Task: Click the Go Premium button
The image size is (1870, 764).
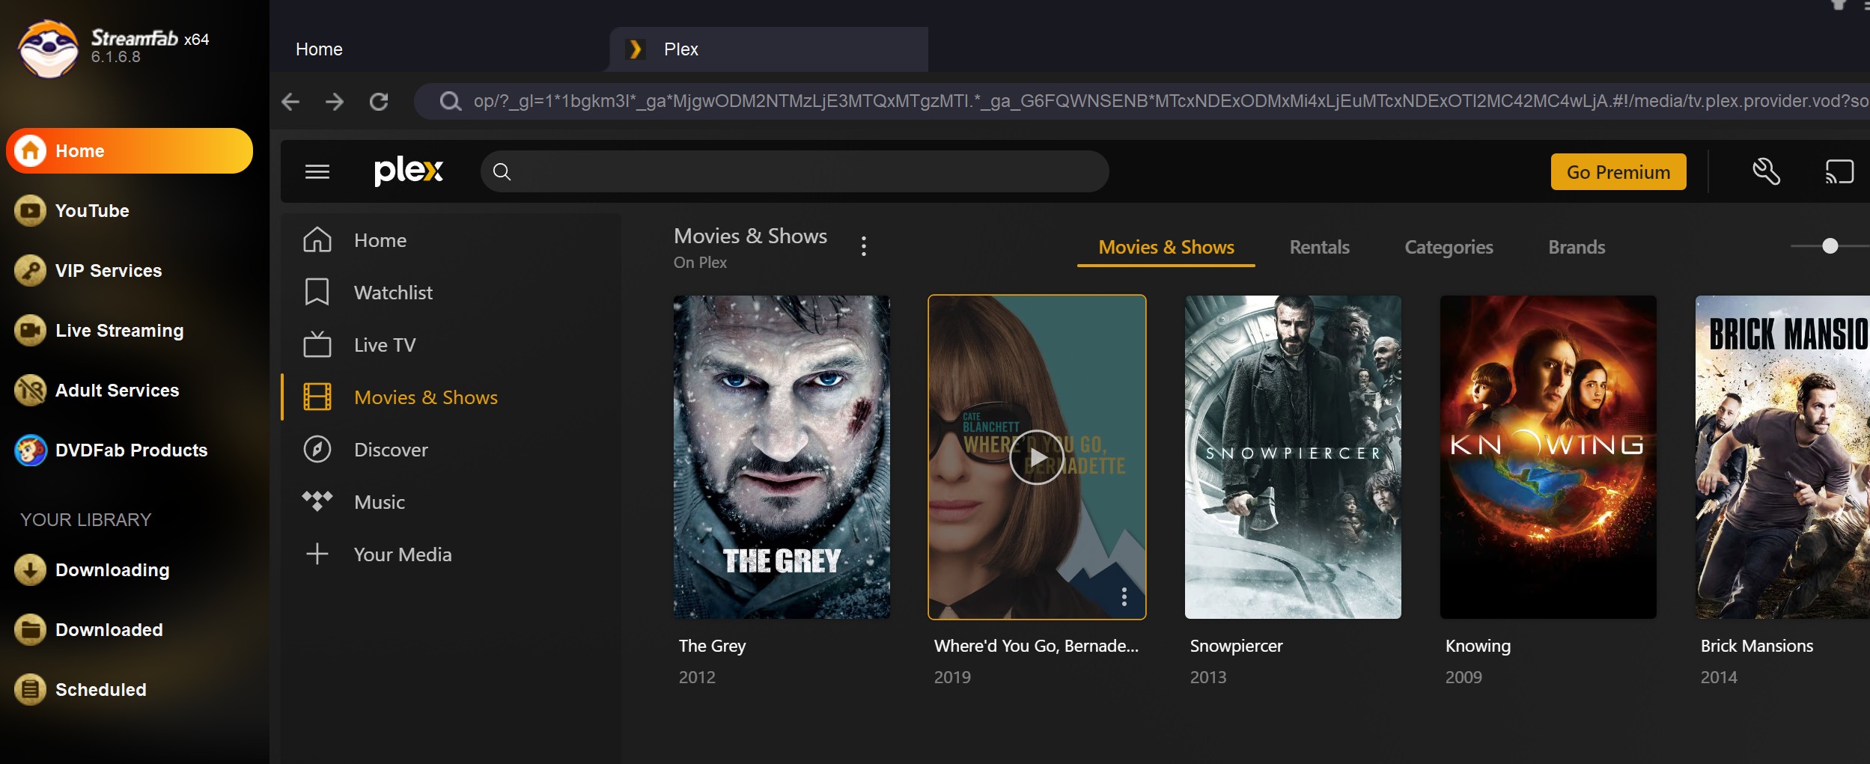Action: (1617, 171)
